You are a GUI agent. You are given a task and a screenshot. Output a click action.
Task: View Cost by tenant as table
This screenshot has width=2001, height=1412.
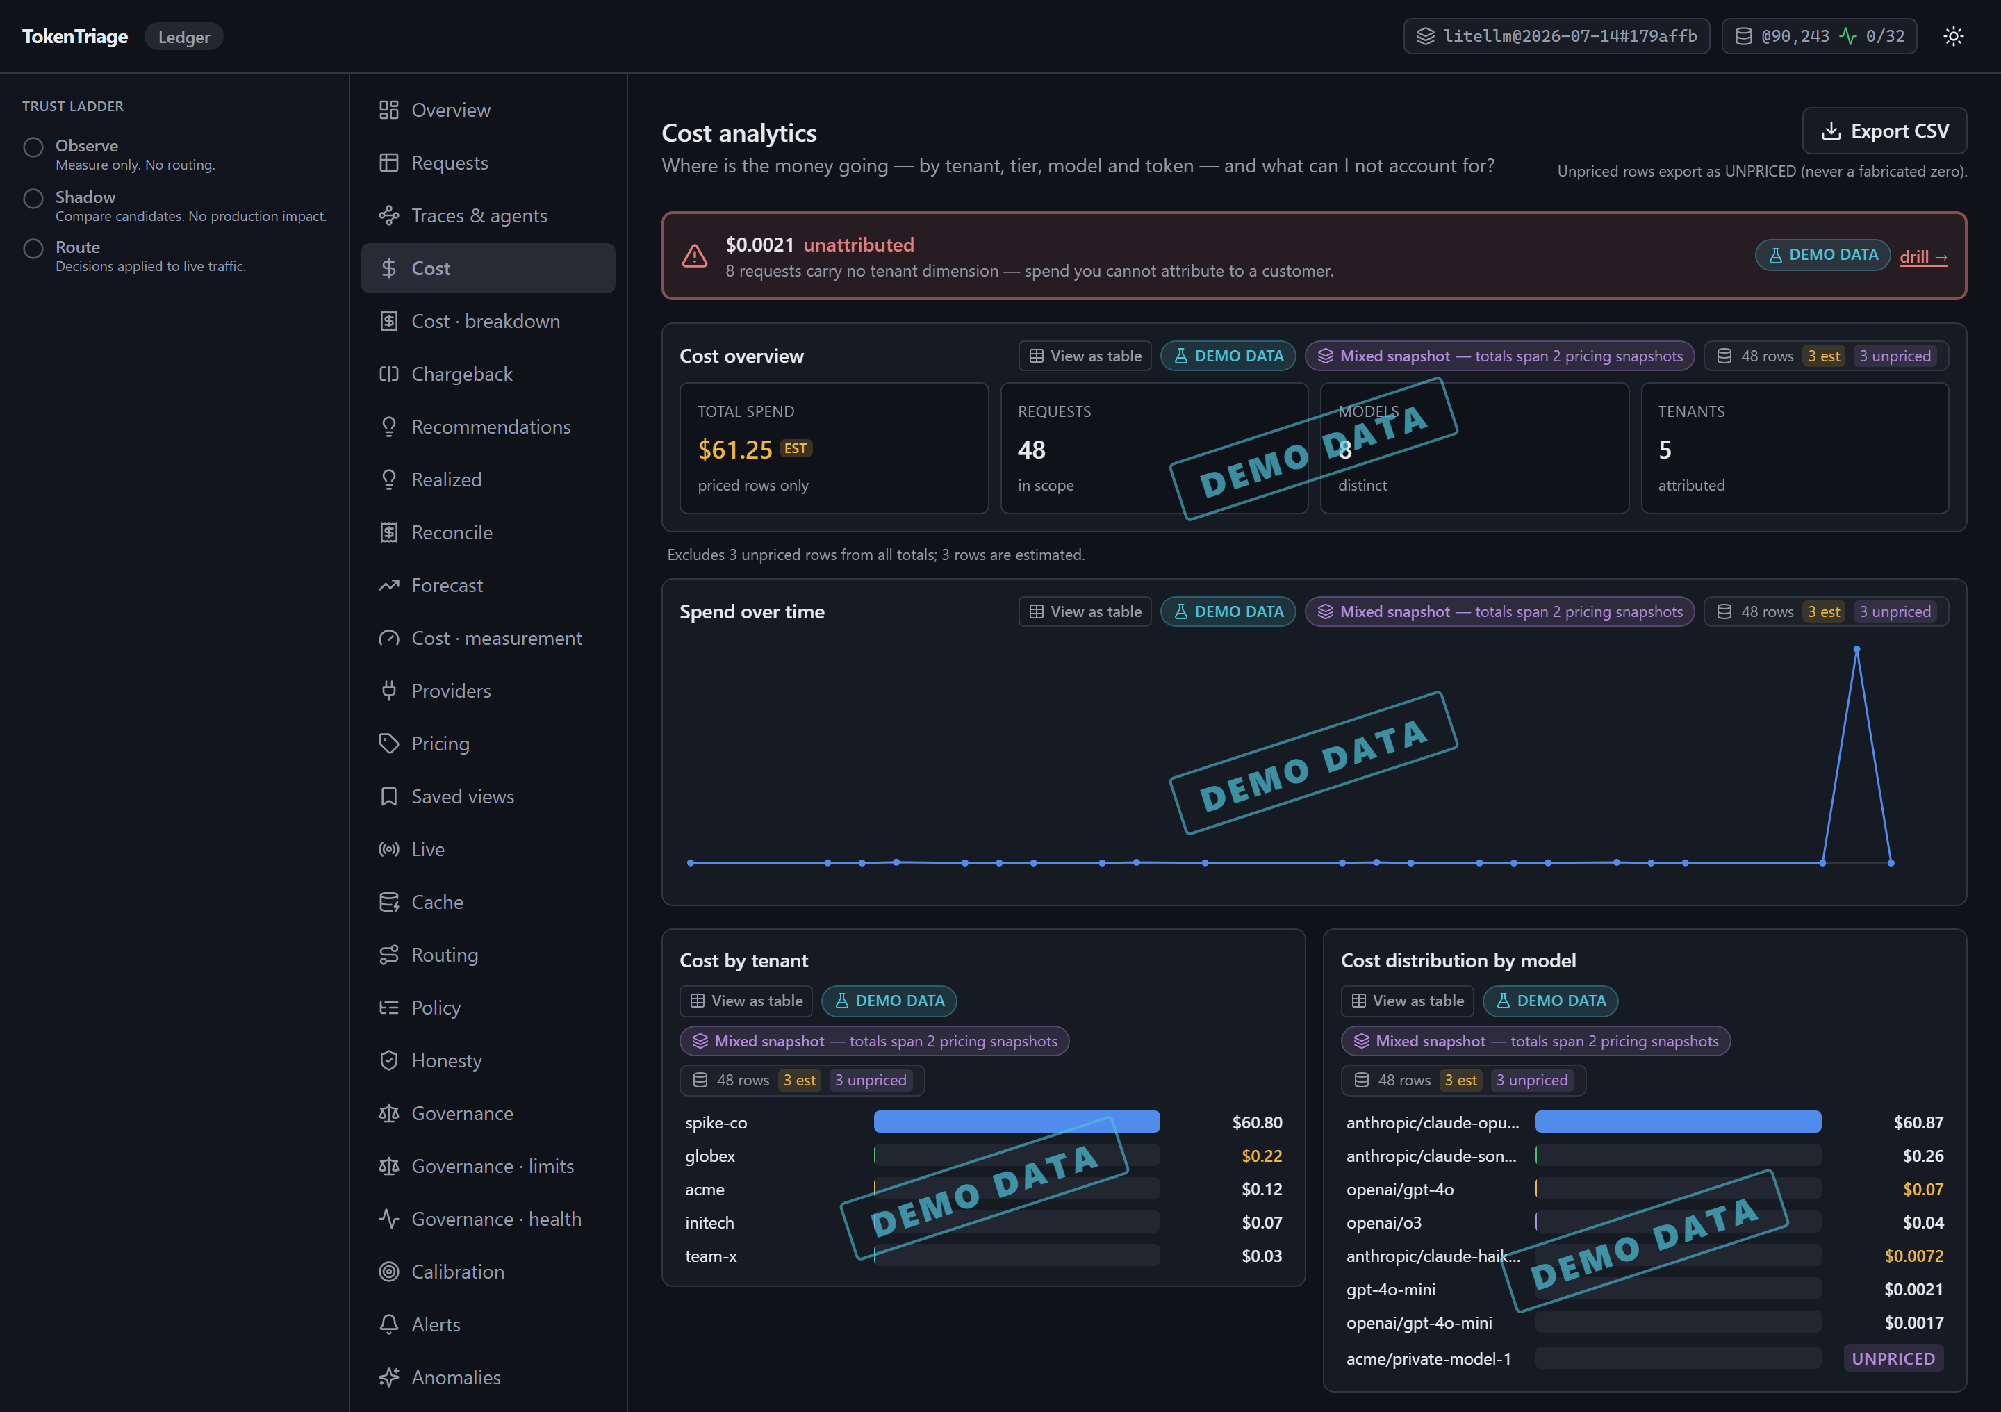tap(746, 1001)
